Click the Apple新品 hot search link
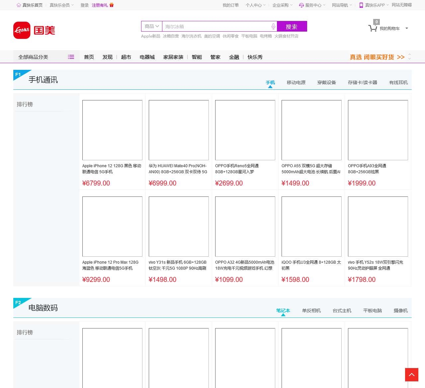The height and width of the screenshot is (388, 425). 151,36
